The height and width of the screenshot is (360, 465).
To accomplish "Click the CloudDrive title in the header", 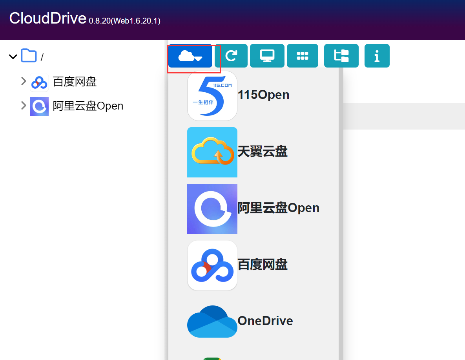I will point(48,18).
